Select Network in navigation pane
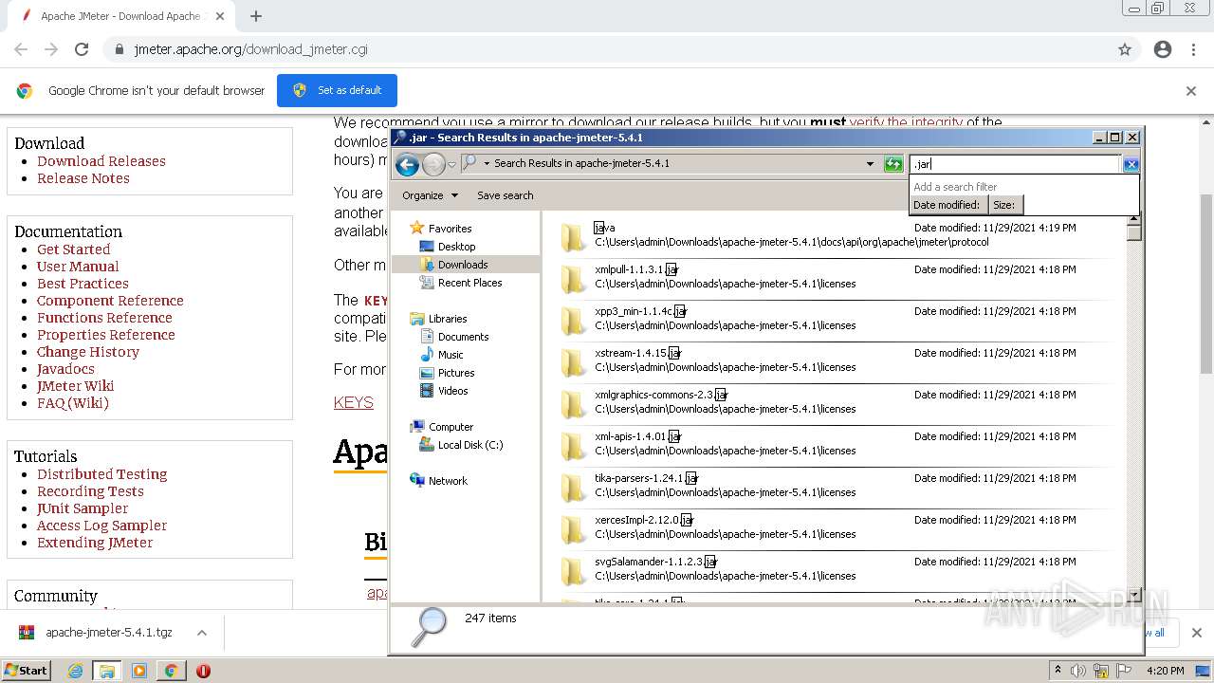The image size is (1214, 683). click(x=448, y=481)
